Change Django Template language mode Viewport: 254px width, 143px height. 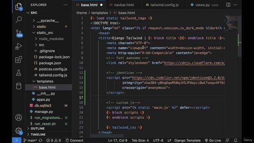coord(187,140)
